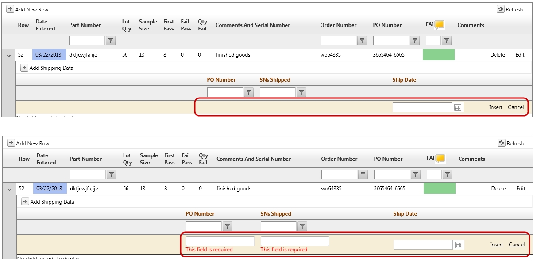Open Order Number filter icon in lower grid
This screenshot has width=537, height=265.
pyautogui.click(x=363, y=175)
